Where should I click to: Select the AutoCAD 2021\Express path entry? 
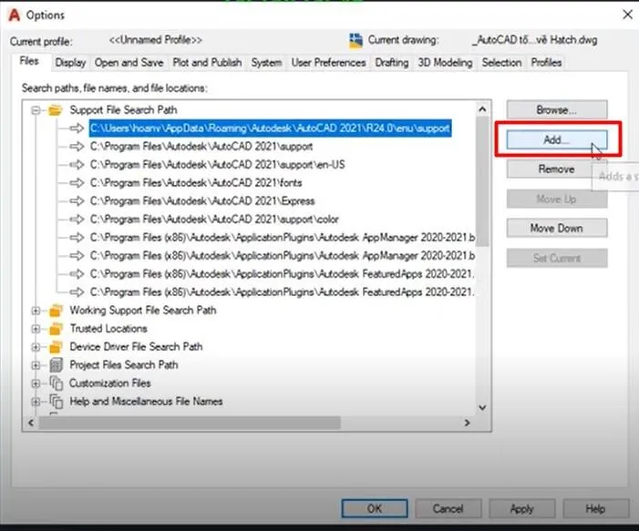(202, 201)
